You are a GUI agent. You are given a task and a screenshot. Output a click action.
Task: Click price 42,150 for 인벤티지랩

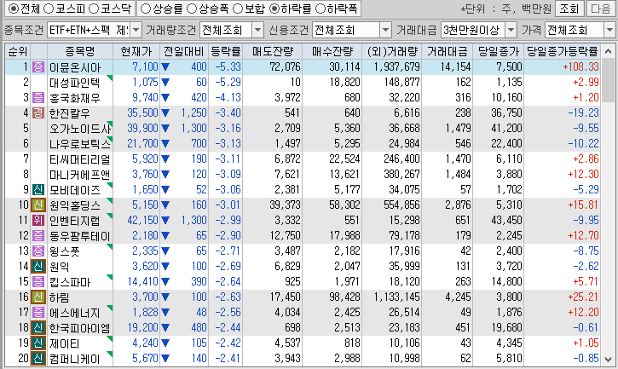[x=142, y=221]
